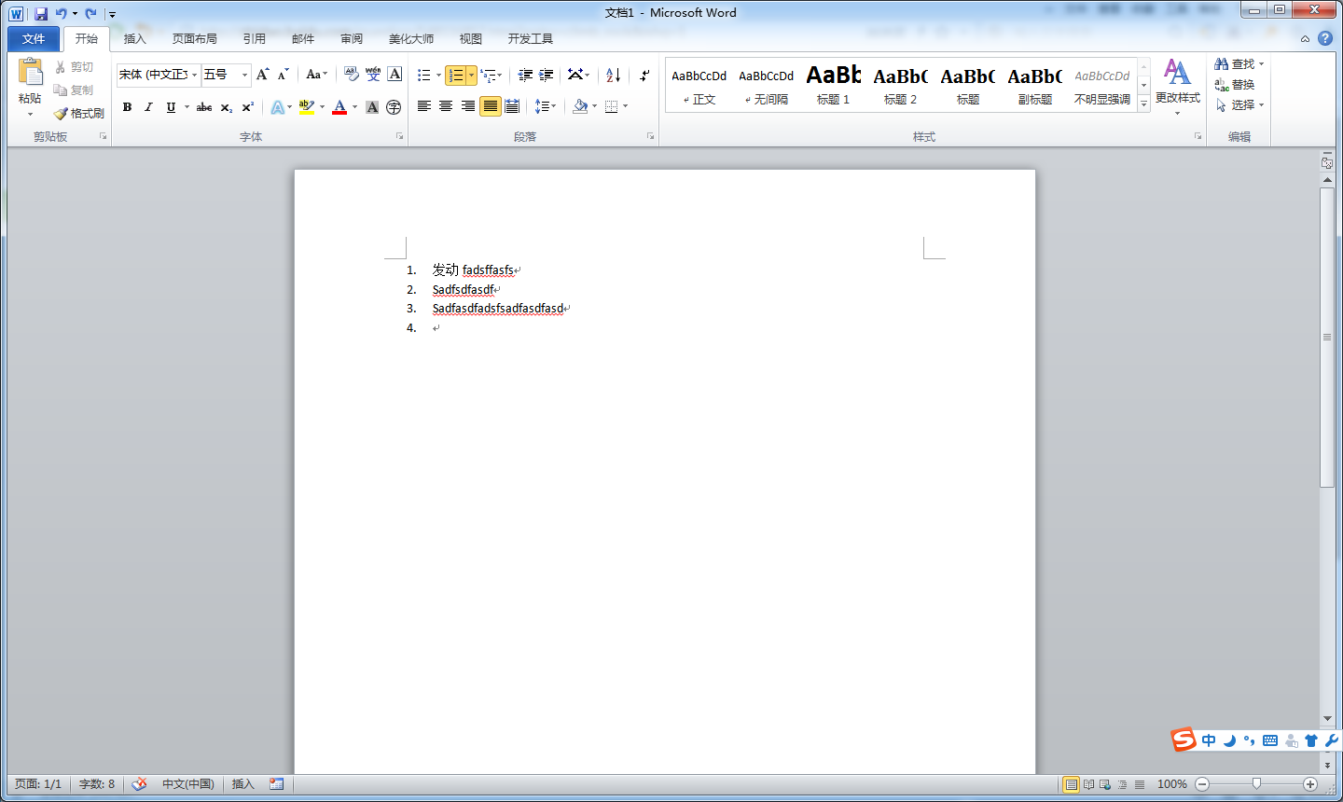Show or hide paragraph marks
Viewport: 1343px width, 802px height.
(644, 75)
